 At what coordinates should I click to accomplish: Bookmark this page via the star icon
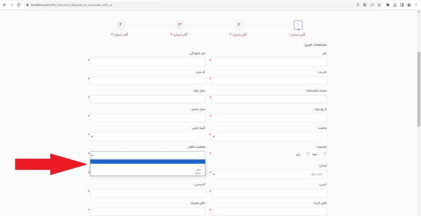[x=379, y=5]
